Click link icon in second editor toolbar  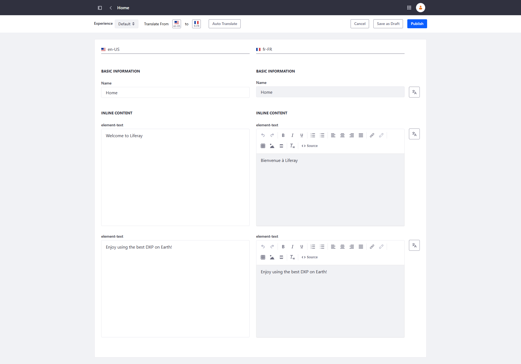[372, 247]
